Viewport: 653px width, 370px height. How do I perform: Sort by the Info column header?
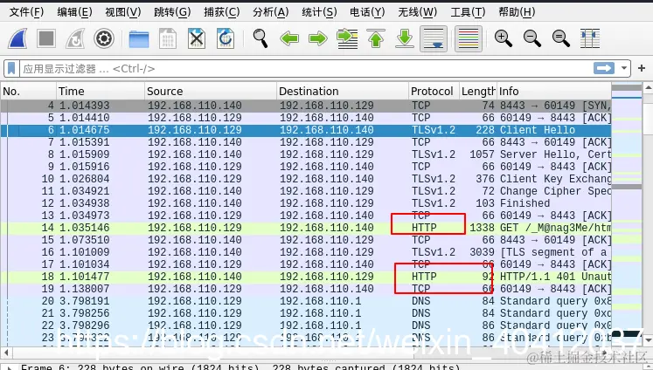(x=554, y=91)
